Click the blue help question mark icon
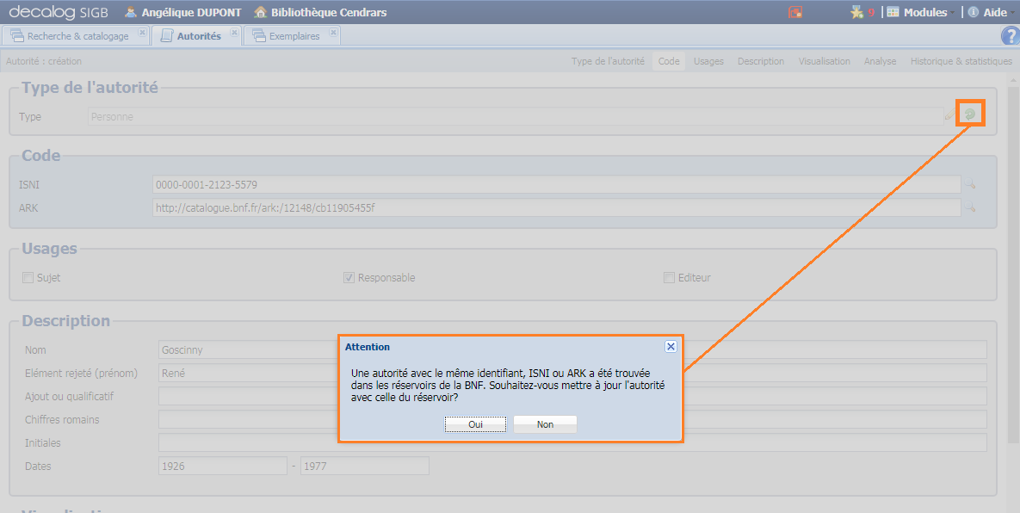The image size is (1020, 513). [x=1010, y=35]
